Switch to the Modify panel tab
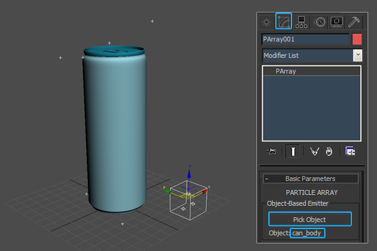 [284, 21]
